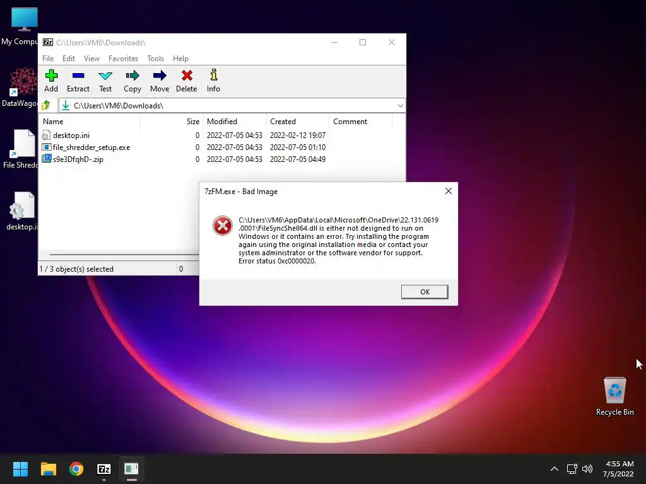This screenshot has height=484, width=646.
Task: Run the Test archive tool
Action: [x=105, y=81]
